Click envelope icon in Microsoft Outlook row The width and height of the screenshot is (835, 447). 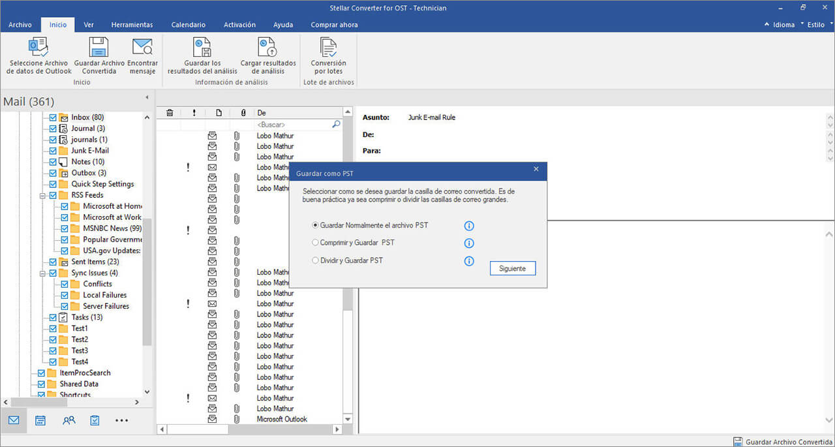tap(212, 419)
